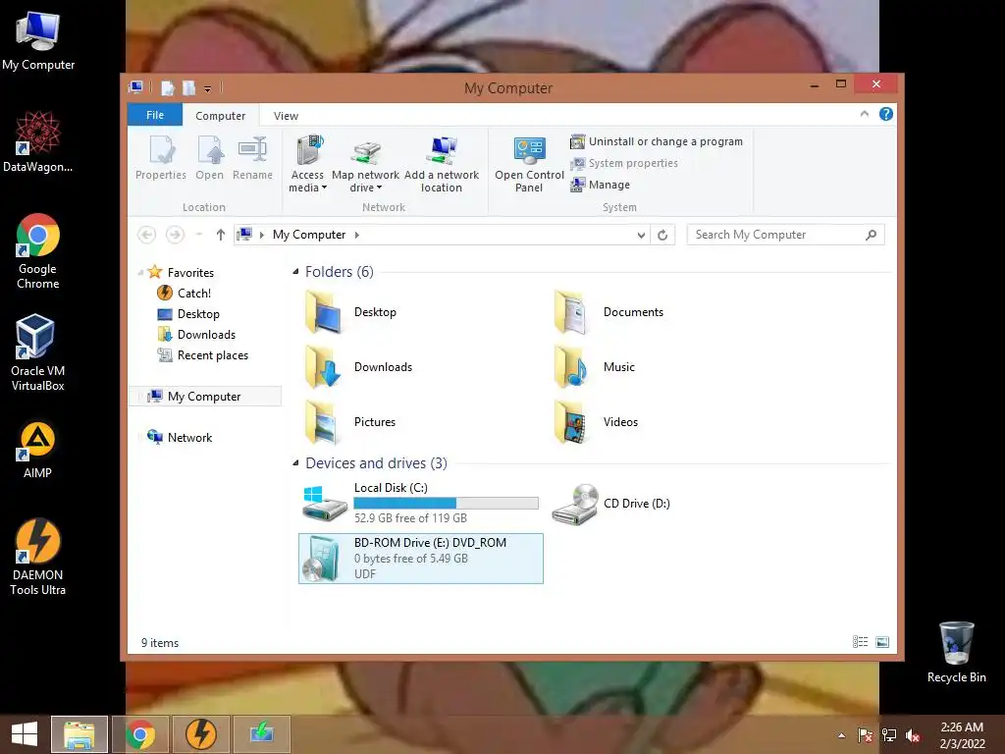The width and height of the screenshot is (1005, 754).
Task: Switch to the View ribbon tab
Action: click(x=286, y=116)
